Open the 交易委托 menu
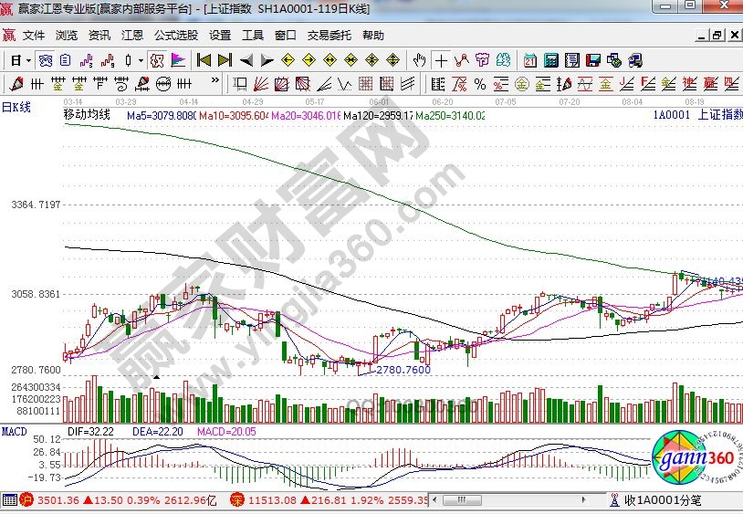 pyautogui.click(x=329, y=36)
